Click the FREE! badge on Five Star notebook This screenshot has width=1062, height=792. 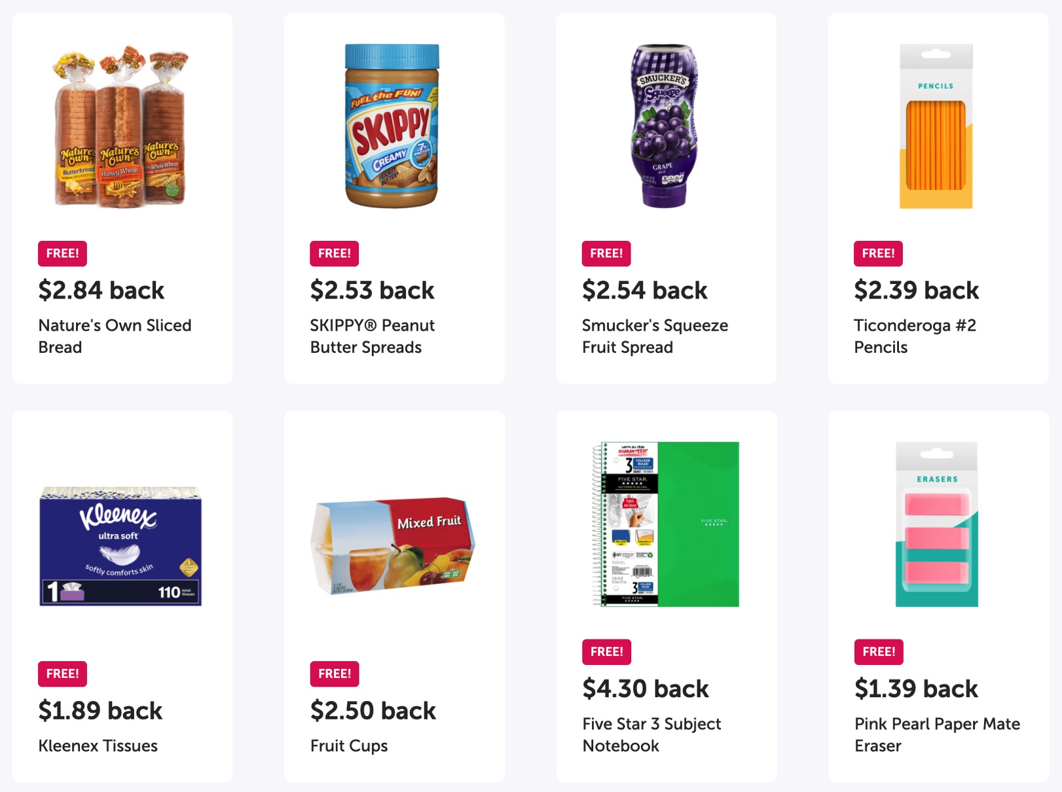click(x=606, y=652)
